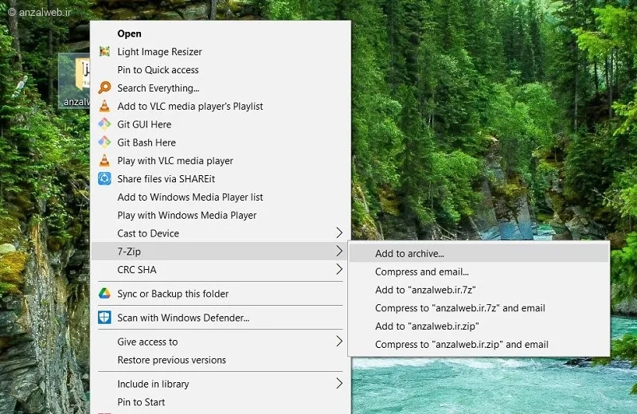Click the Git Bash Here icon
The height and width of the screenshot is (414, 637).
(104, 143)
